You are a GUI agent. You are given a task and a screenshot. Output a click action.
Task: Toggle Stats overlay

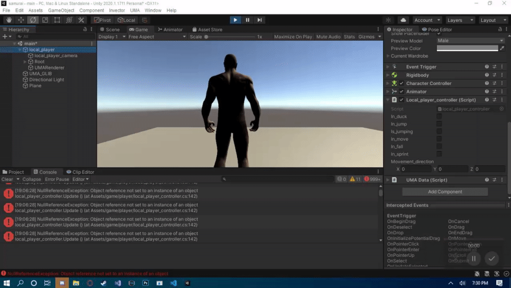click(349, 37)
